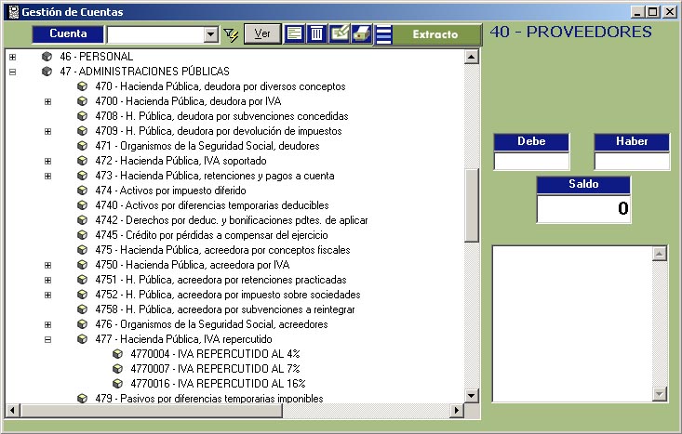Click the cube icon of account 4708
682x434 pixels.
tap(82, 116)
